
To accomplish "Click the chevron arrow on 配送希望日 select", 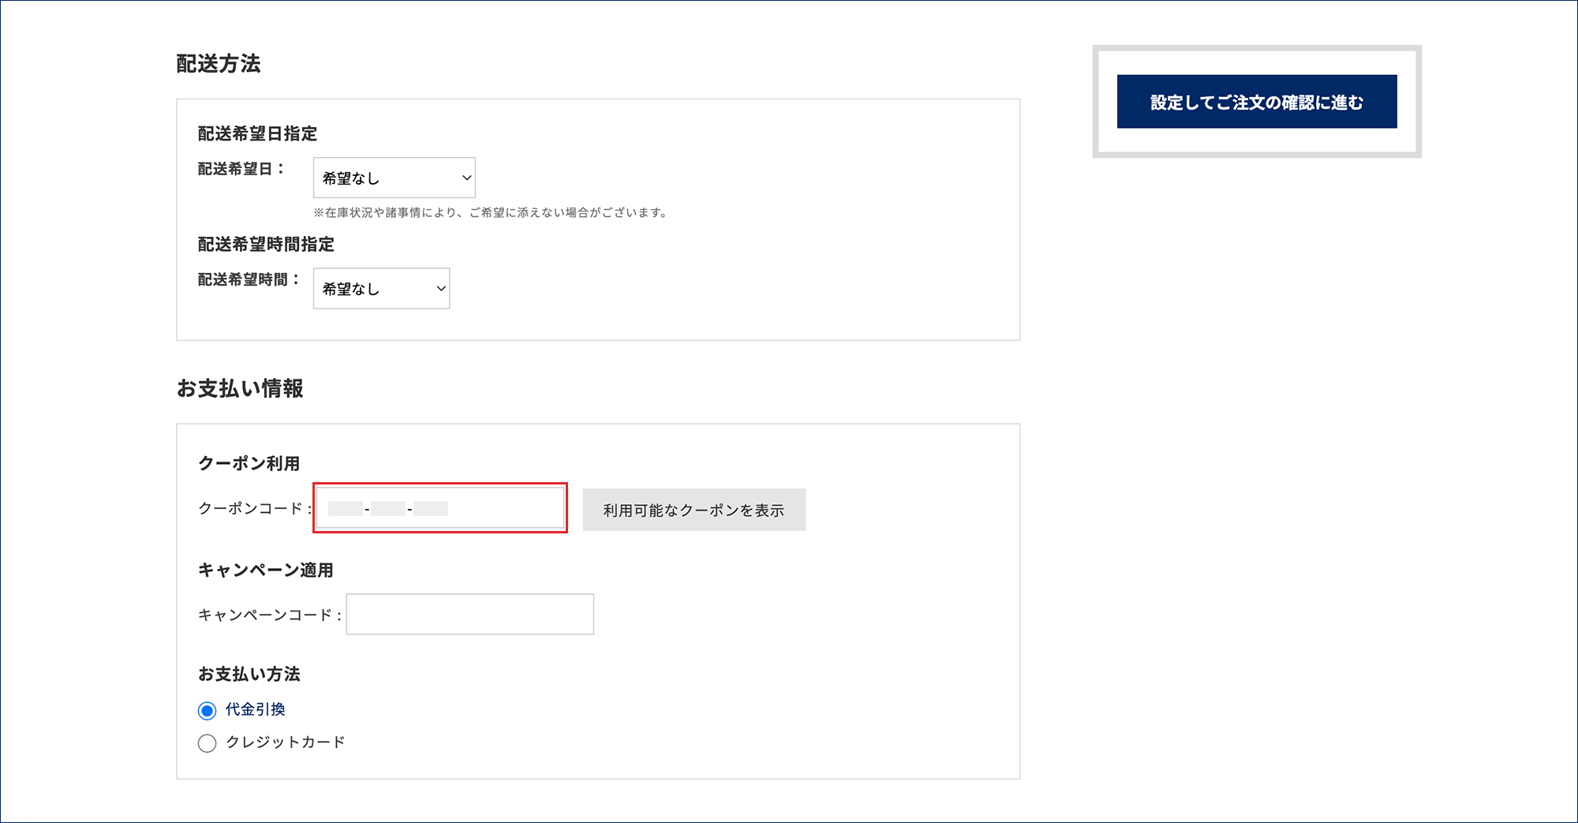I will coord(466,178).
